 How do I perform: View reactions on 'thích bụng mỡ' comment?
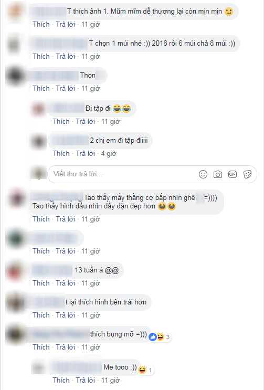(x=160, y=337)
